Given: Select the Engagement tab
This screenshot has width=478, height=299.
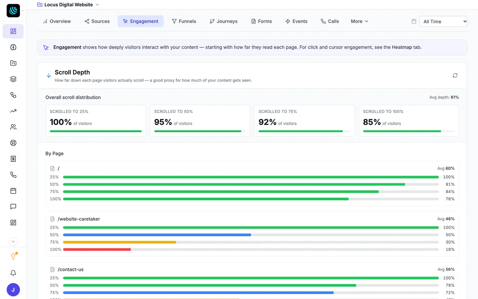Looking at the screenshot, I should pos(141,21).
